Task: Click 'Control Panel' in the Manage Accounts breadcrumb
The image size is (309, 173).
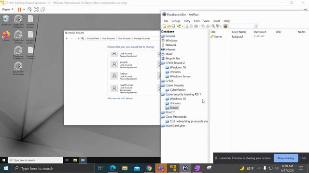Action: [x=93, y=38]
